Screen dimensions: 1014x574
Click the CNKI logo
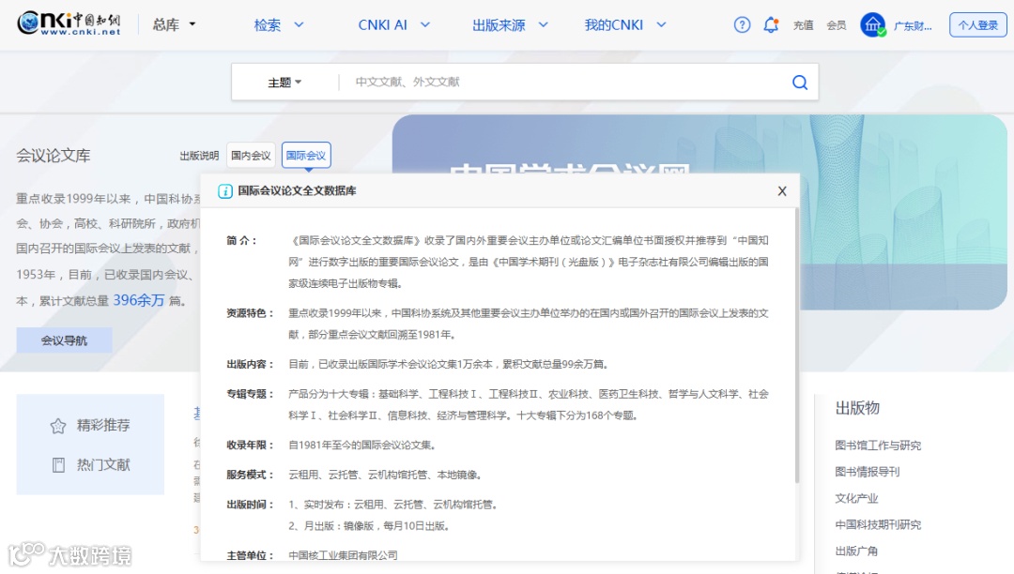pos(69,23)
